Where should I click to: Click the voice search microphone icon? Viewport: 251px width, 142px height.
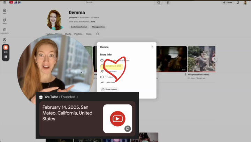168,2
